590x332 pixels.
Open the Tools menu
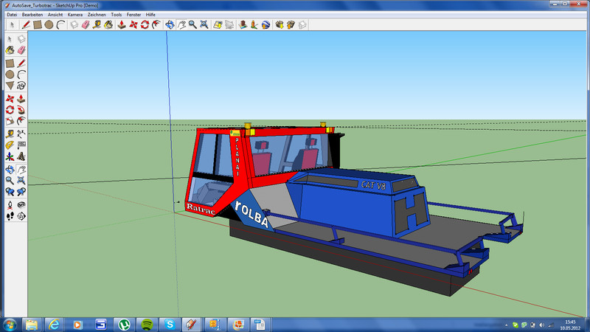[117, 15]
